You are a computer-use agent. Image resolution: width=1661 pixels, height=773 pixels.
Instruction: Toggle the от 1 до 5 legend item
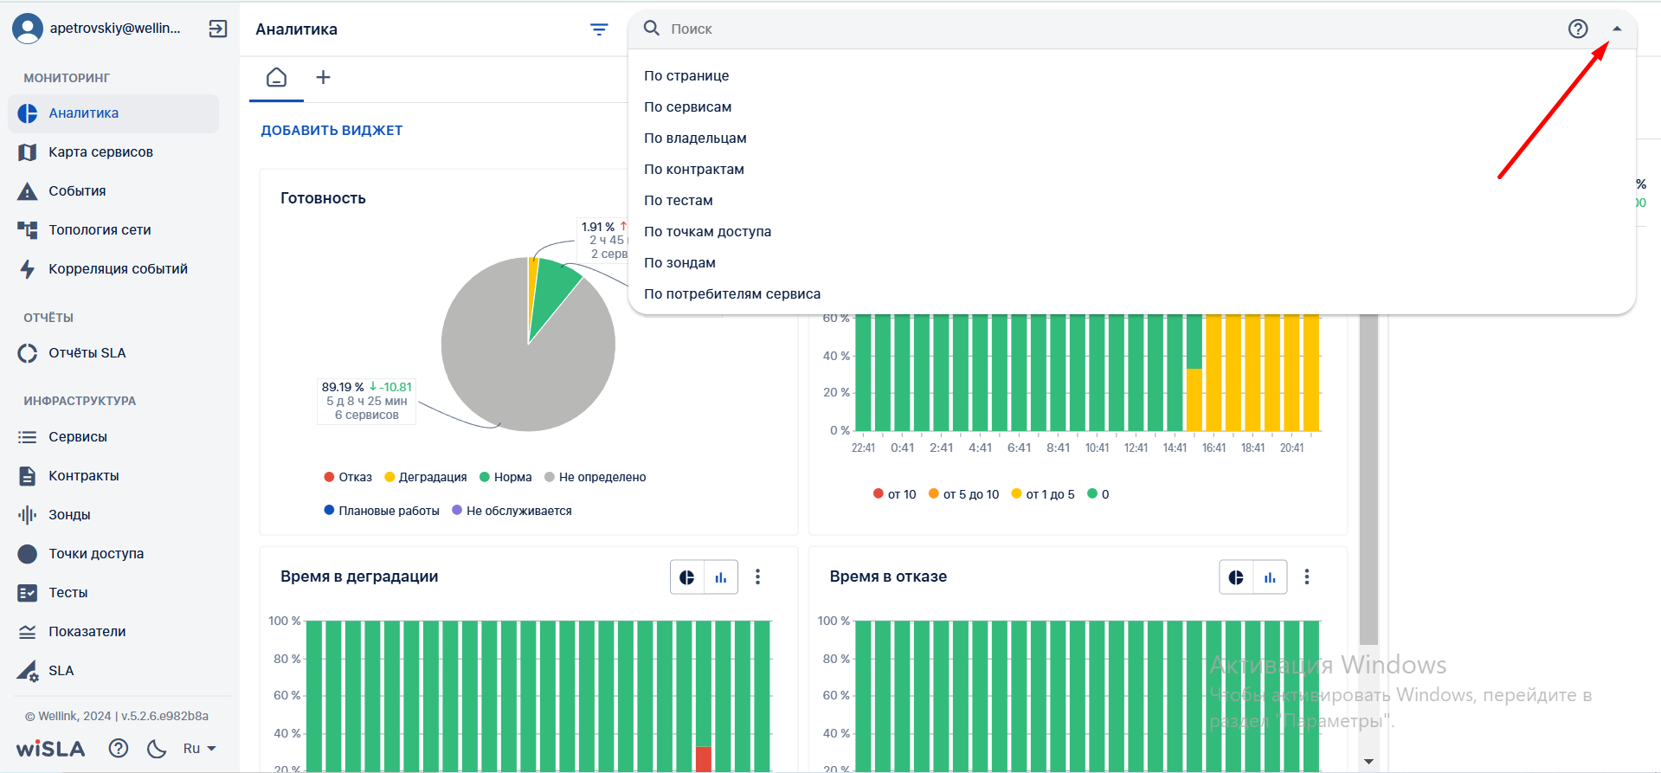(1043, 495)
